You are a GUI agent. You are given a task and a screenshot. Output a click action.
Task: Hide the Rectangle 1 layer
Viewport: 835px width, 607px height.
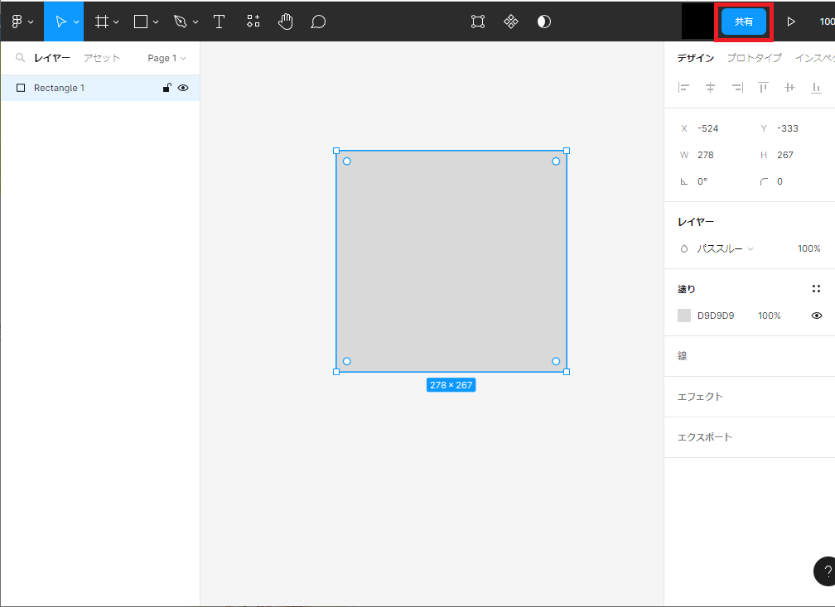[183, 88]
